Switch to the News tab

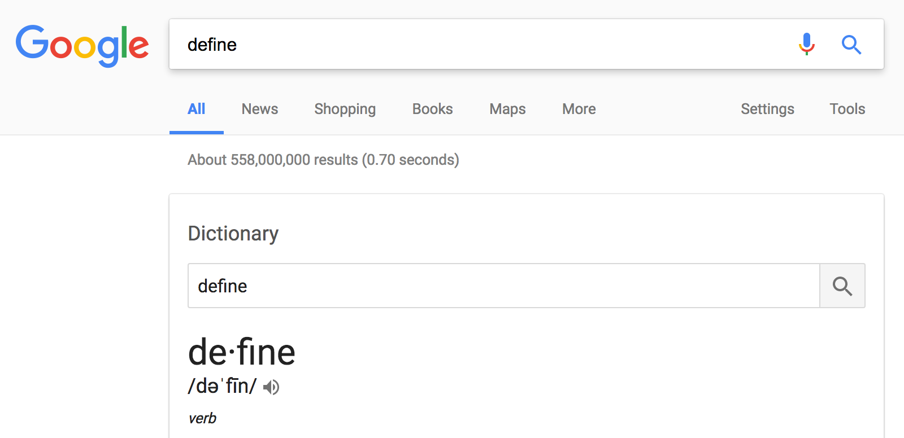260,109
